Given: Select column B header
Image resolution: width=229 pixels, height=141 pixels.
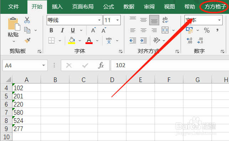Looking at the screenshot, I should coord(55,80).
